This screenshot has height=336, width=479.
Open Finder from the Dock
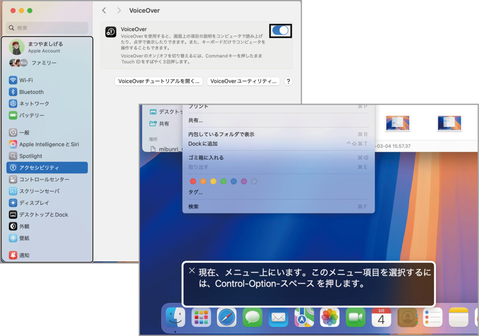pos(175,317)
